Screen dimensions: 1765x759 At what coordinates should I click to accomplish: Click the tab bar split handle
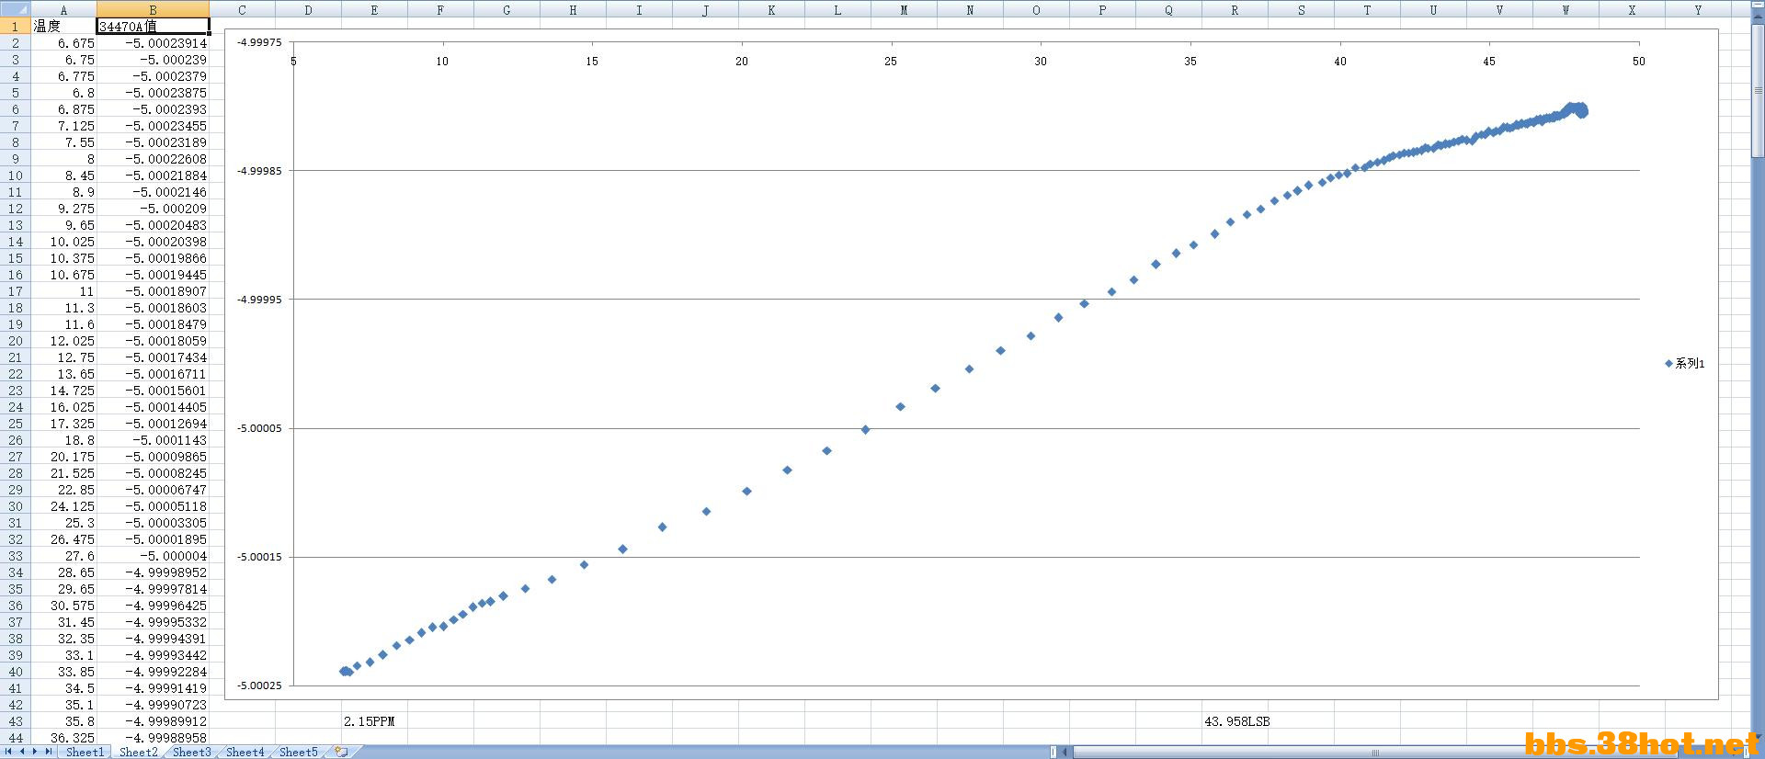(x=1053, y=752)
